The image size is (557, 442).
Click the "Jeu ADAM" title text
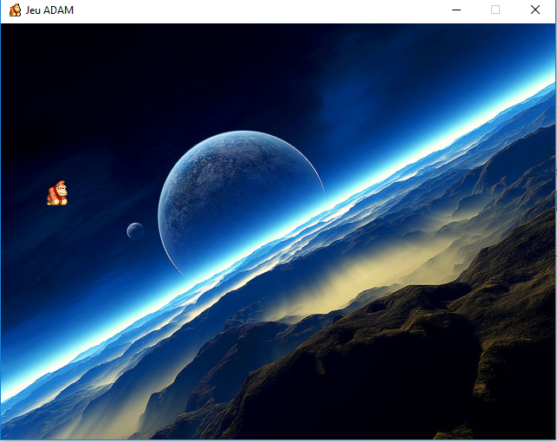click(49, 10)
